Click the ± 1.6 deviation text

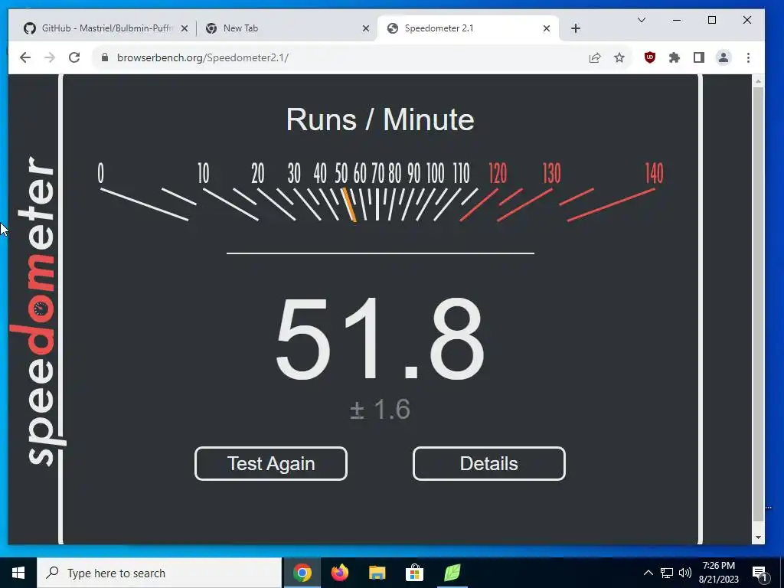click(380, 409)
